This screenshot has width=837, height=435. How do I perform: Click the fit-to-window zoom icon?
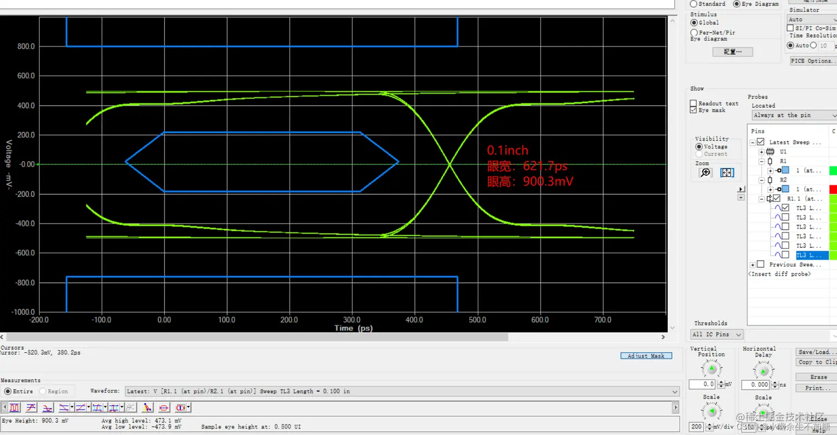click(x=727, y=173)
